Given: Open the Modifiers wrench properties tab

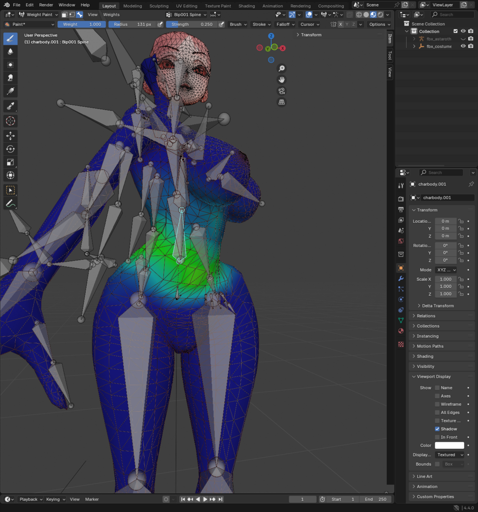Looking at the screenshot, I should click(x=401, y=279).
